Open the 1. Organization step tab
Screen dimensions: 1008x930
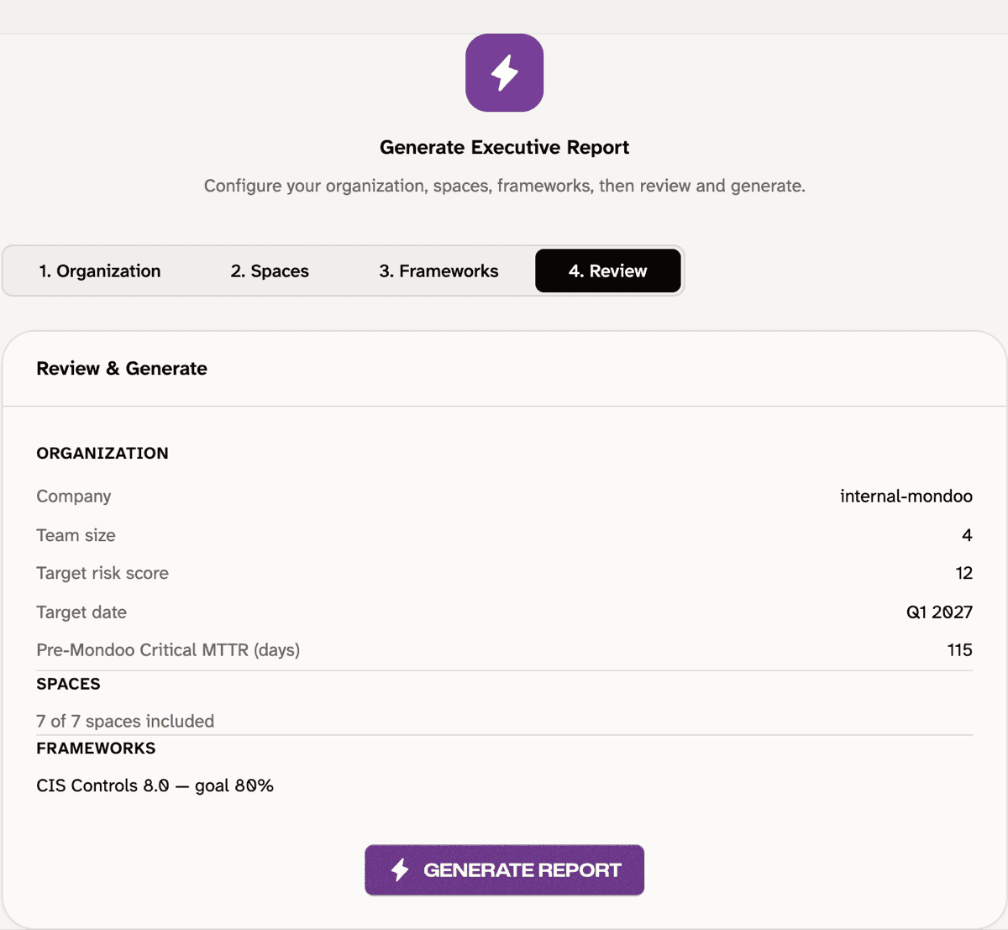coord(100,271)
